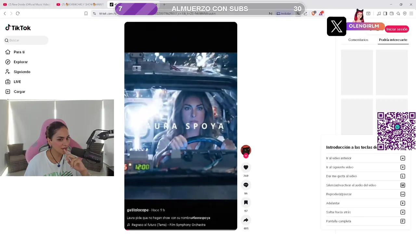Open browser share page icon
Viewport: 416px width, 234px height.
coord(305,14)
